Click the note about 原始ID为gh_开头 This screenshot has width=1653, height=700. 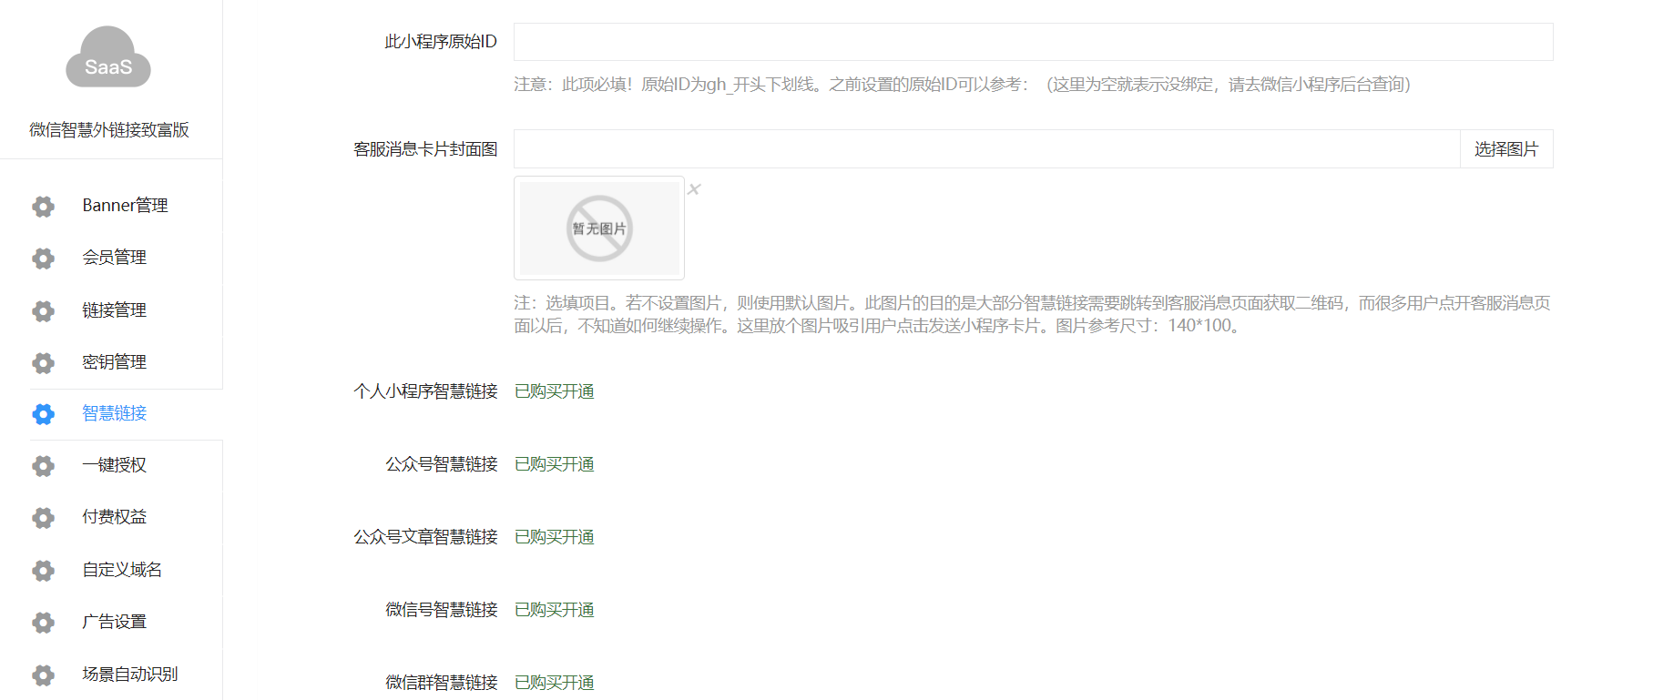963,85
